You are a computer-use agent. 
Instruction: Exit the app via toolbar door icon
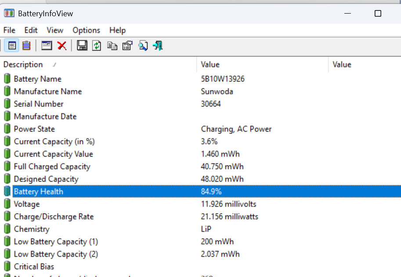click(x=158, y=45)
